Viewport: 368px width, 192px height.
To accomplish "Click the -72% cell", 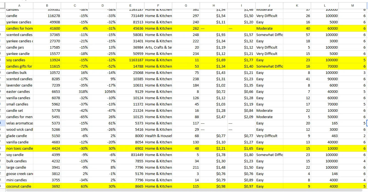I will coord(75,66).
